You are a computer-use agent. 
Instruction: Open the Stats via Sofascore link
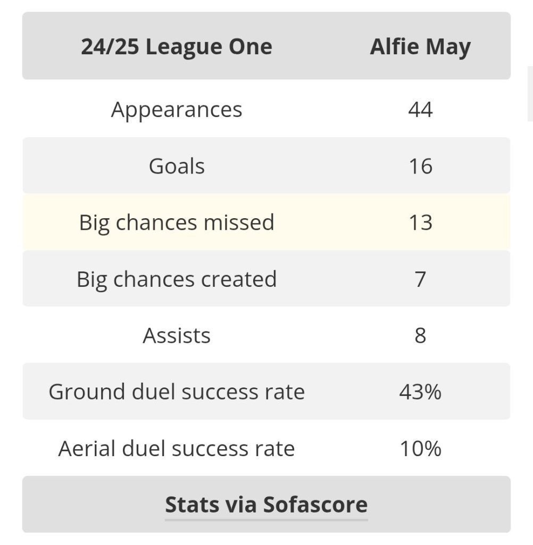pos(266,505)
